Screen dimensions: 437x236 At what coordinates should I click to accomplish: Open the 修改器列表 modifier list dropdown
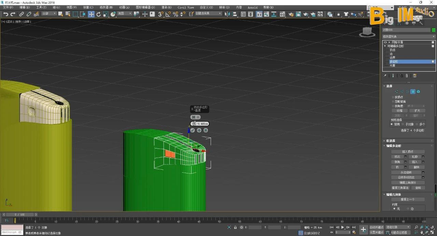click(409, 36)
